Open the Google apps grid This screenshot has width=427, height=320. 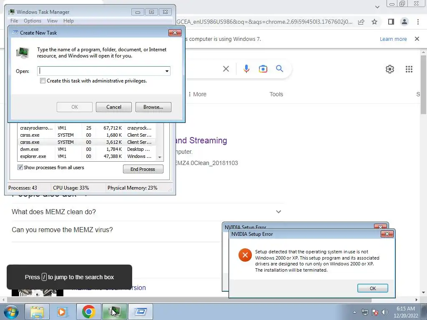pos(409,69)
